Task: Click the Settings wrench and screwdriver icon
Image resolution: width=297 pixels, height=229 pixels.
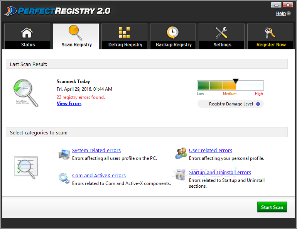Action: point(221,32)
